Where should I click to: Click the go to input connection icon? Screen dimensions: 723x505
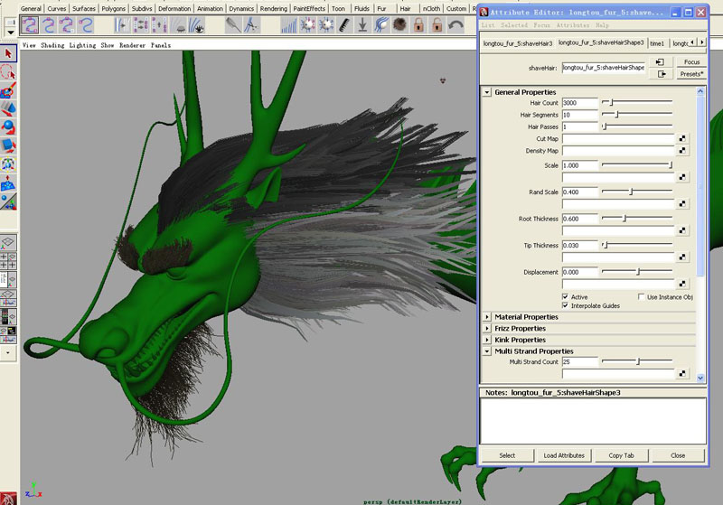tap(661, 61)
